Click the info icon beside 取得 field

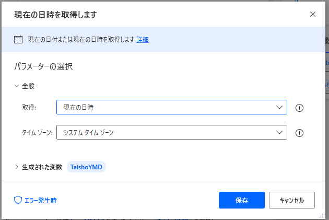pos(299,108)
